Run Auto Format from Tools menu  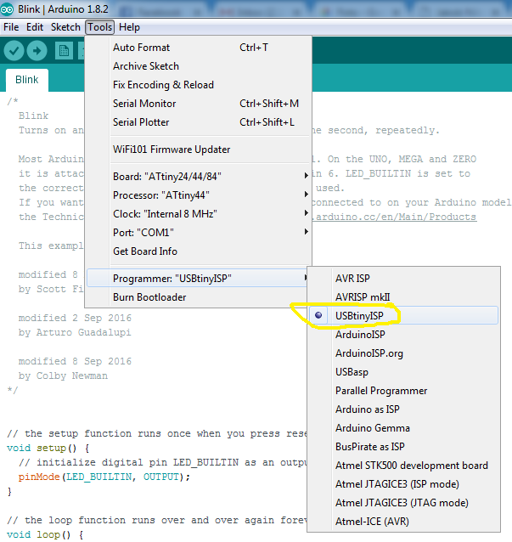198,48
